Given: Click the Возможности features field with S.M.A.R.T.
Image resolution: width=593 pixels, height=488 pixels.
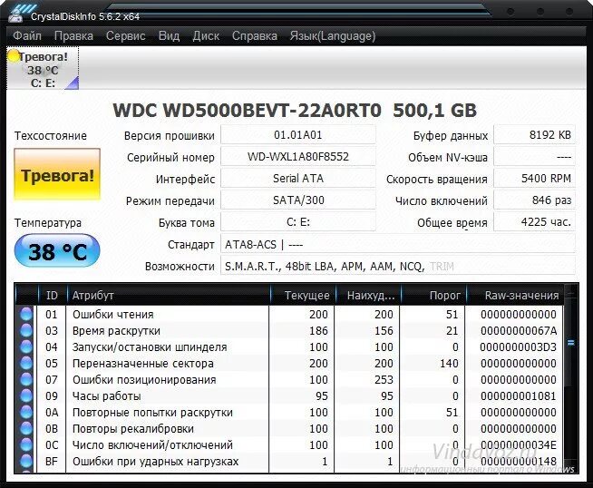Looking at the screenshot, I should tap(398, 266).
